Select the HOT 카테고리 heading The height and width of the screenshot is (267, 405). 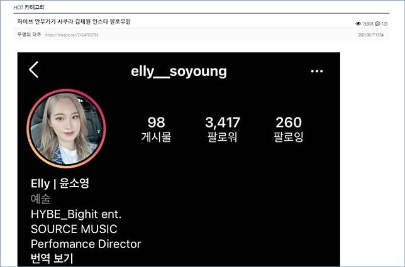[x=29, y=8]
